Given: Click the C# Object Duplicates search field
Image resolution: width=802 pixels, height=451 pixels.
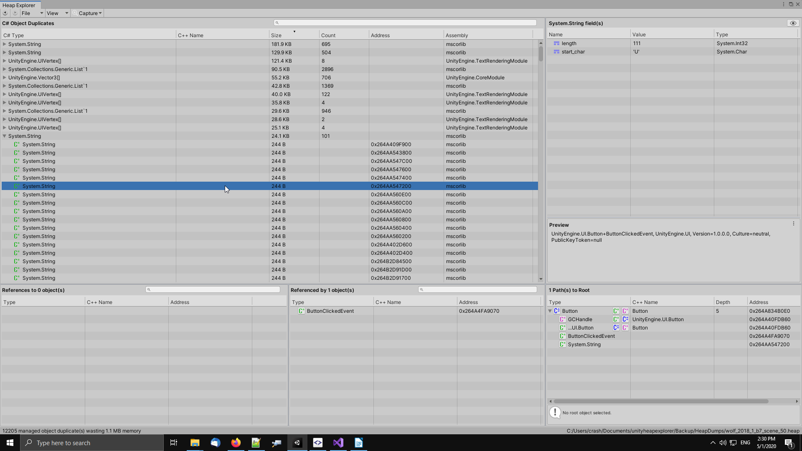Looking at the screenshot, I should click(x=405, y=23).
